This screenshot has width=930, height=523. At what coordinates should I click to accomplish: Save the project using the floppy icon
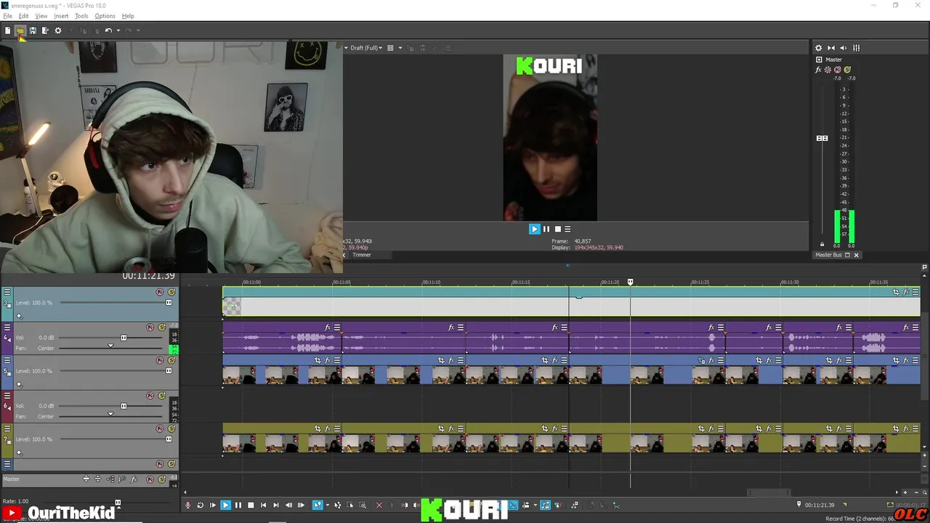tap(33, 31)
